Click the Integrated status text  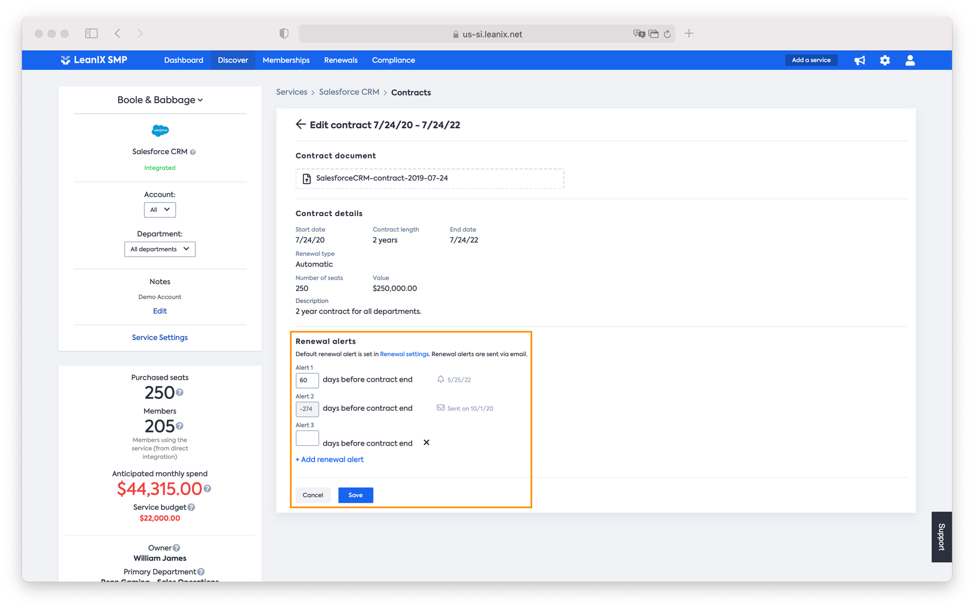click(160, 168)
